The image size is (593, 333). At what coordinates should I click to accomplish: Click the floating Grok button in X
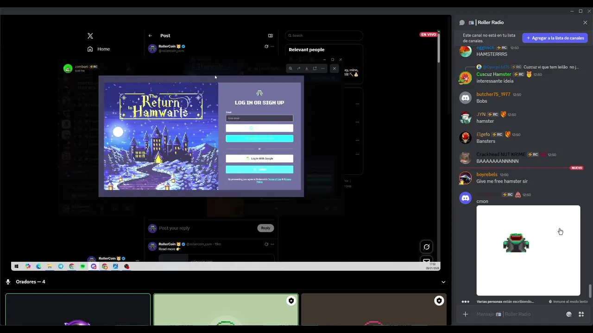pos(427,247)
